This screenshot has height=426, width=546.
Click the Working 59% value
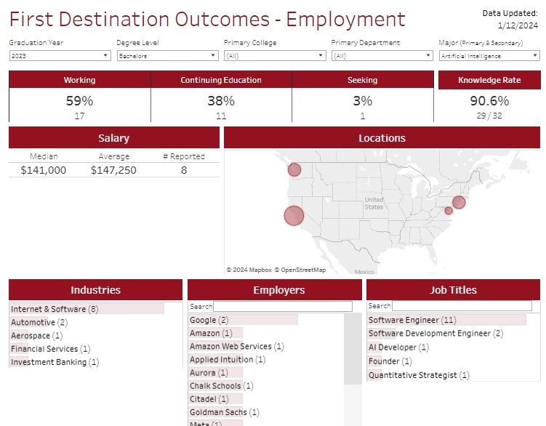[x=79, y=101]
